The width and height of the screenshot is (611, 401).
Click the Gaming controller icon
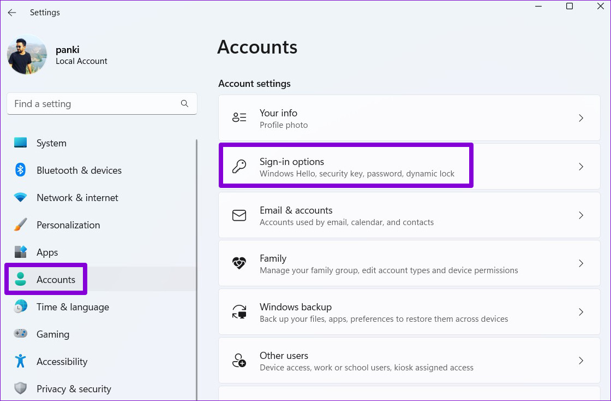coord(20,333)
